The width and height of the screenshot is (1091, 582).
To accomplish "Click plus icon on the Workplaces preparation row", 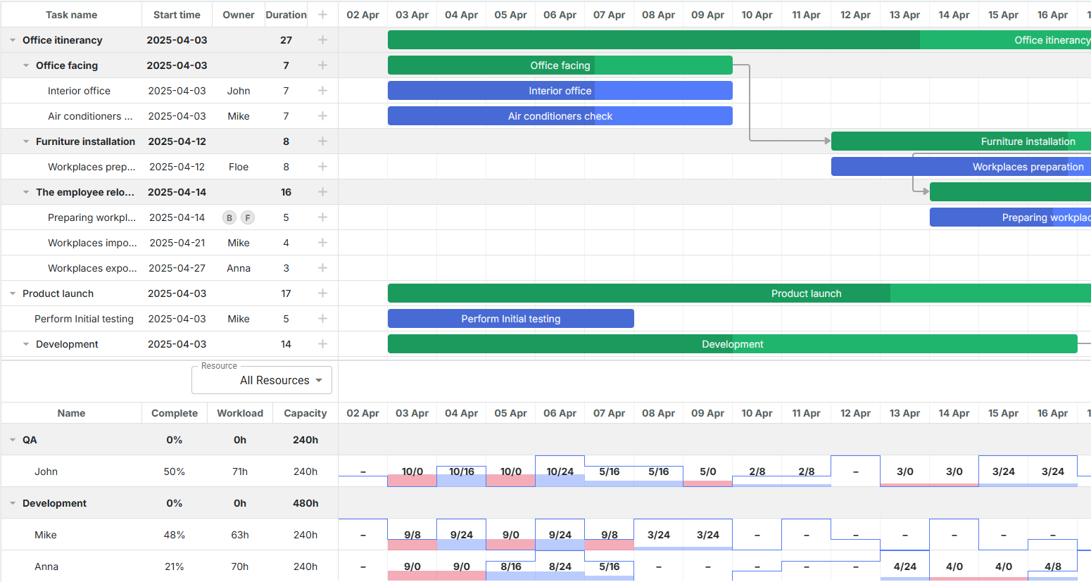I will (322, 167).
